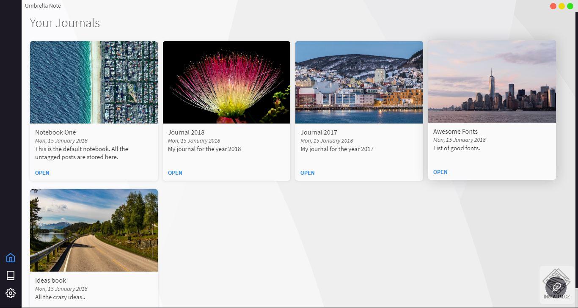Click the date under Awesome Fonts
This screenshot has width=578, height=308.
pos(460,140)
